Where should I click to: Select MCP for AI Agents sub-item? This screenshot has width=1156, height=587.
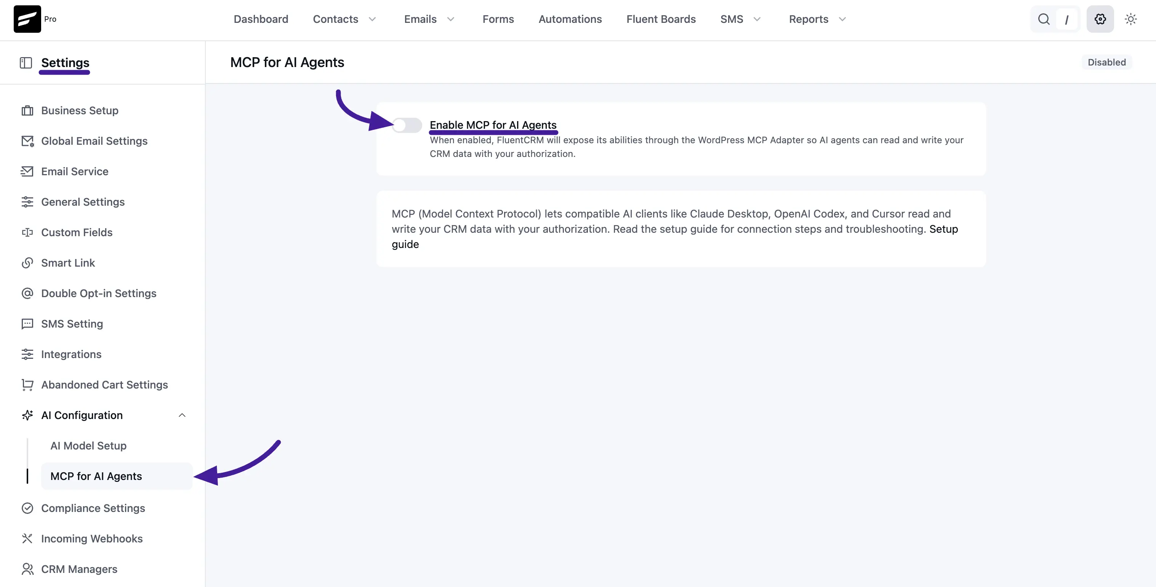click(x=117, y=476)
